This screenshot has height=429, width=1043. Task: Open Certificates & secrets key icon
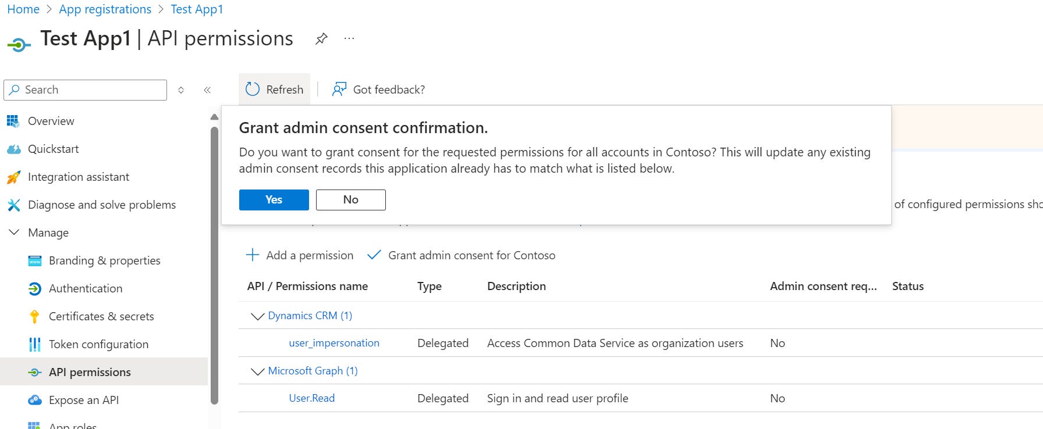point(34,317)
